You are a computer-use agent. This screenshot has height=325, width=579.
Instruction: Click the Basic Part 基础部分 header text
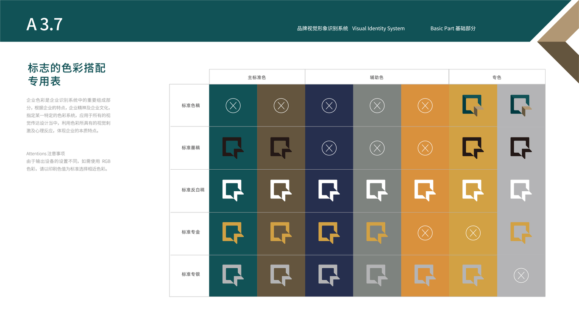453,28
